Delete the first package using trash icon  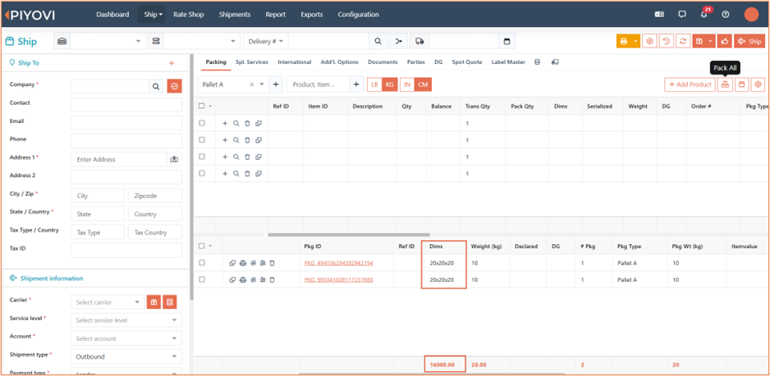coord(272,263)
